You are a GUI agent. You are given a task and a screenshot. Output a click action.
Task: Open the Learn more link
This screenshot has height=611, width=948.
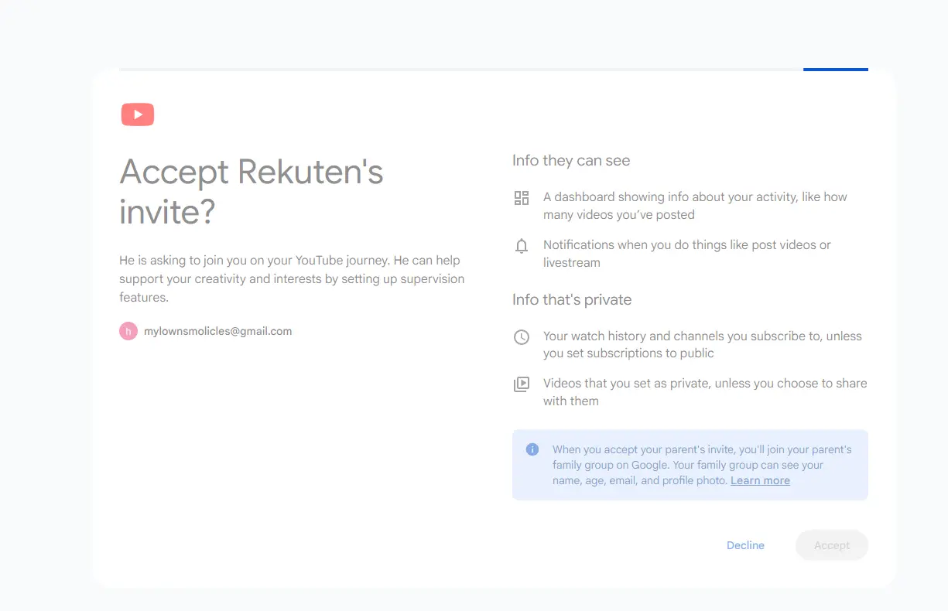click(760, 480)
